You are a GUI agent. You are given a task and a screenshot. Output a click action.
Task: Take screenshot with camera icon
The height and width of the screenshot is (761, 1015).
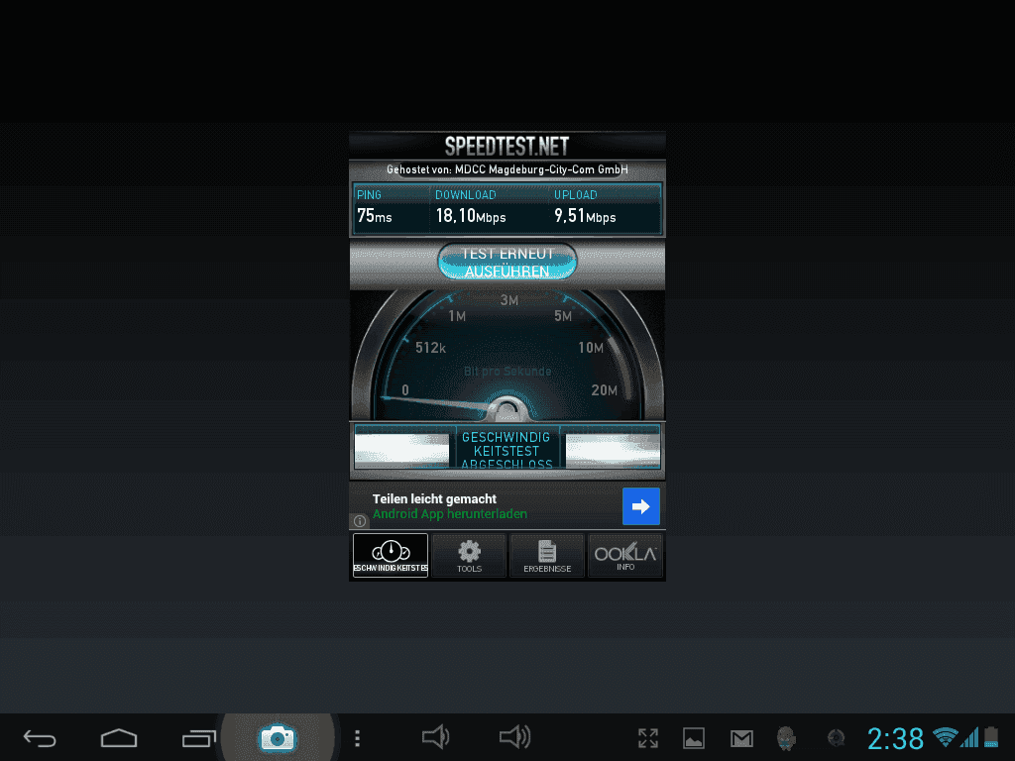(278, 737)
